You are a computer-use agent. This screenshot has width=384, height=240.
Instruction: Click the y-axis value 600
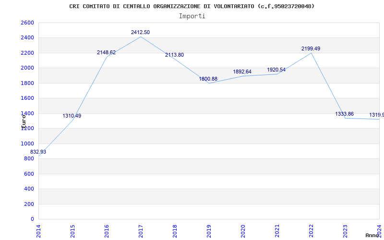[x=29, y=174]
